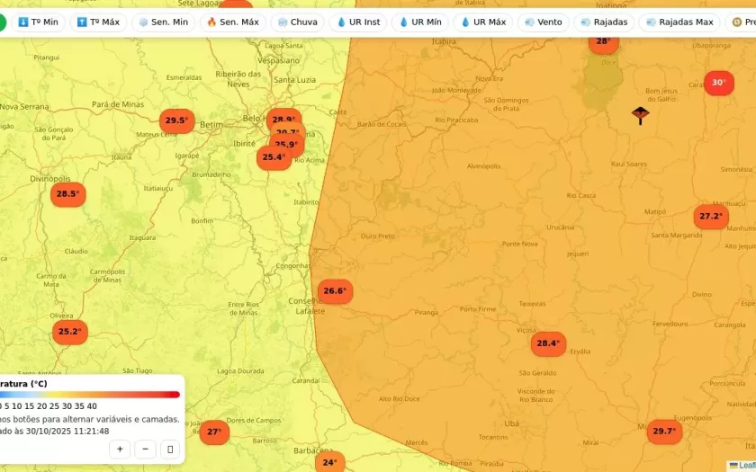Click the Ubá city label
Viewport: 756px width, 472px height.
pyautogui.click(x=511, y=423)
